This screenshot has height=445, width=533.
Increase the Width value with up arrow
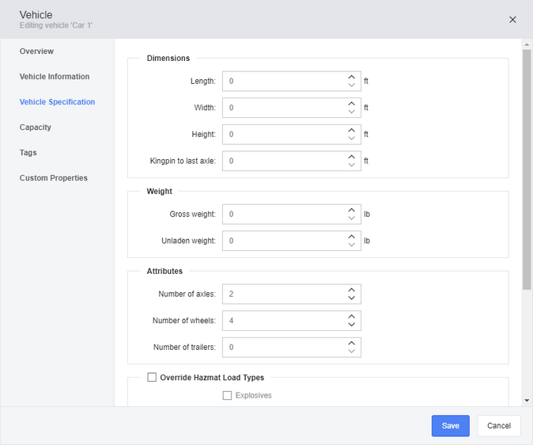pyautogui.click(x=351, y=104)
